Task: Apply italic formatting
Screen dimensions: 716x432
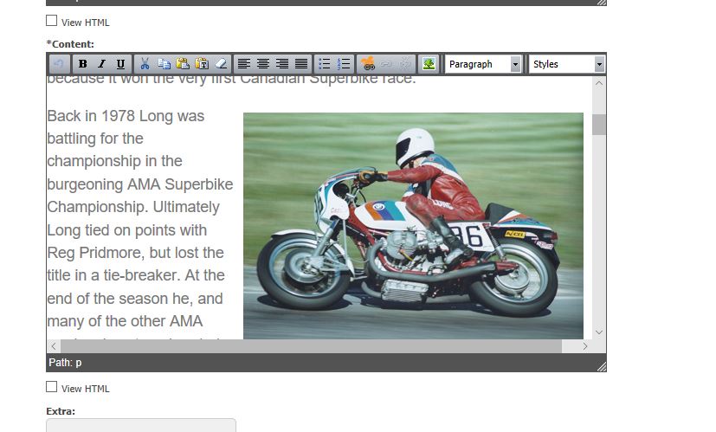Action: pyautogui.click(x=101, y=64)
